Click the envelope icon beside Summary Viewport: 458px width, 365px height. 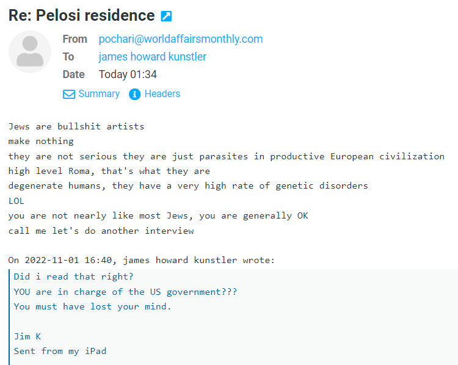click(69, 94)
